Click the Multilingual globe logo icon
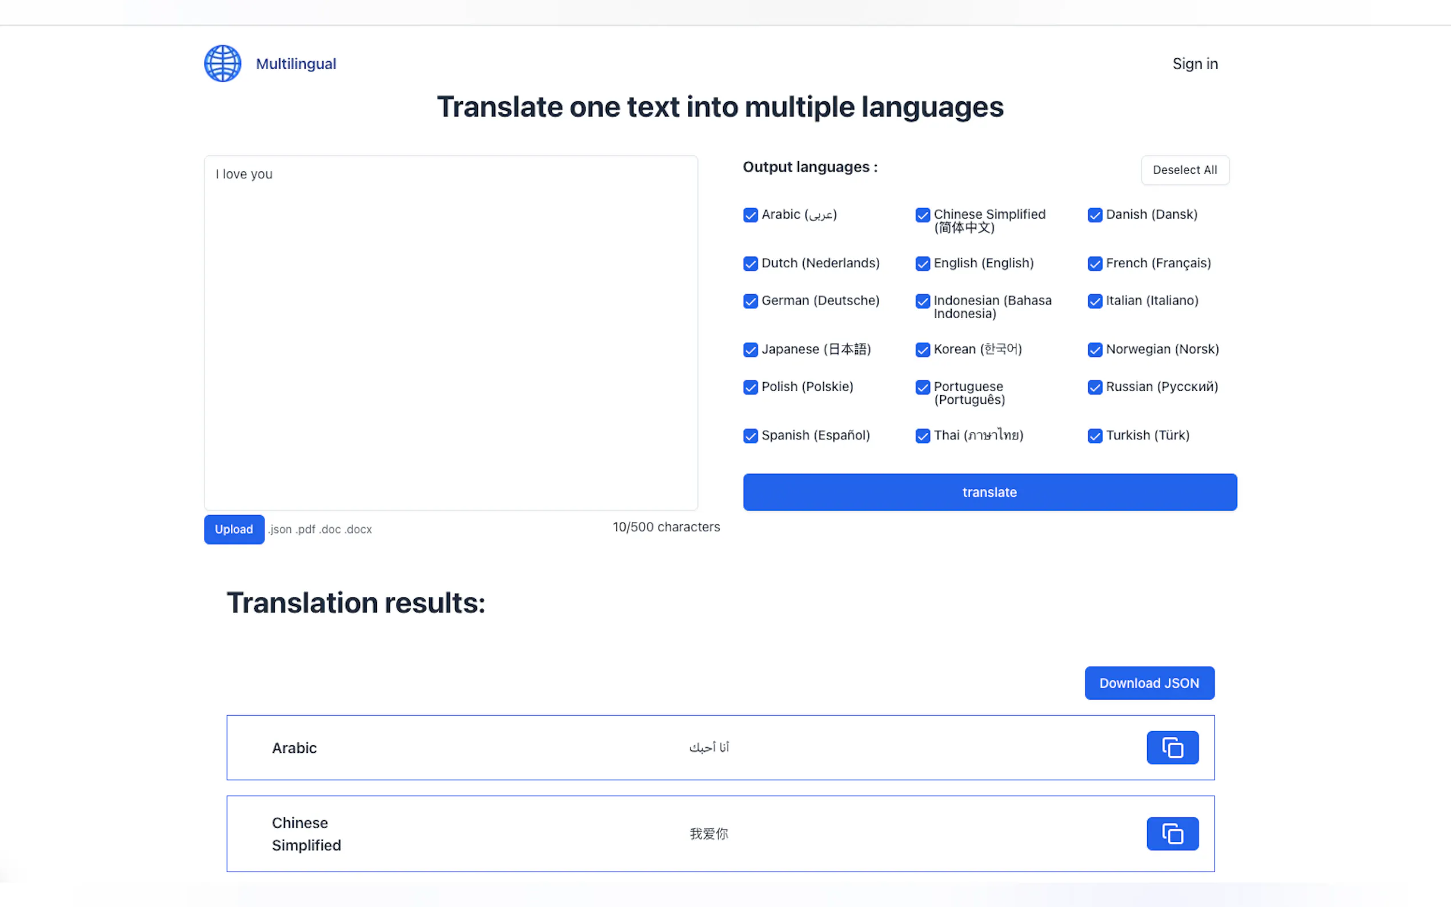The height and width of the screenshot is (907, 1451). click(223, 63)
